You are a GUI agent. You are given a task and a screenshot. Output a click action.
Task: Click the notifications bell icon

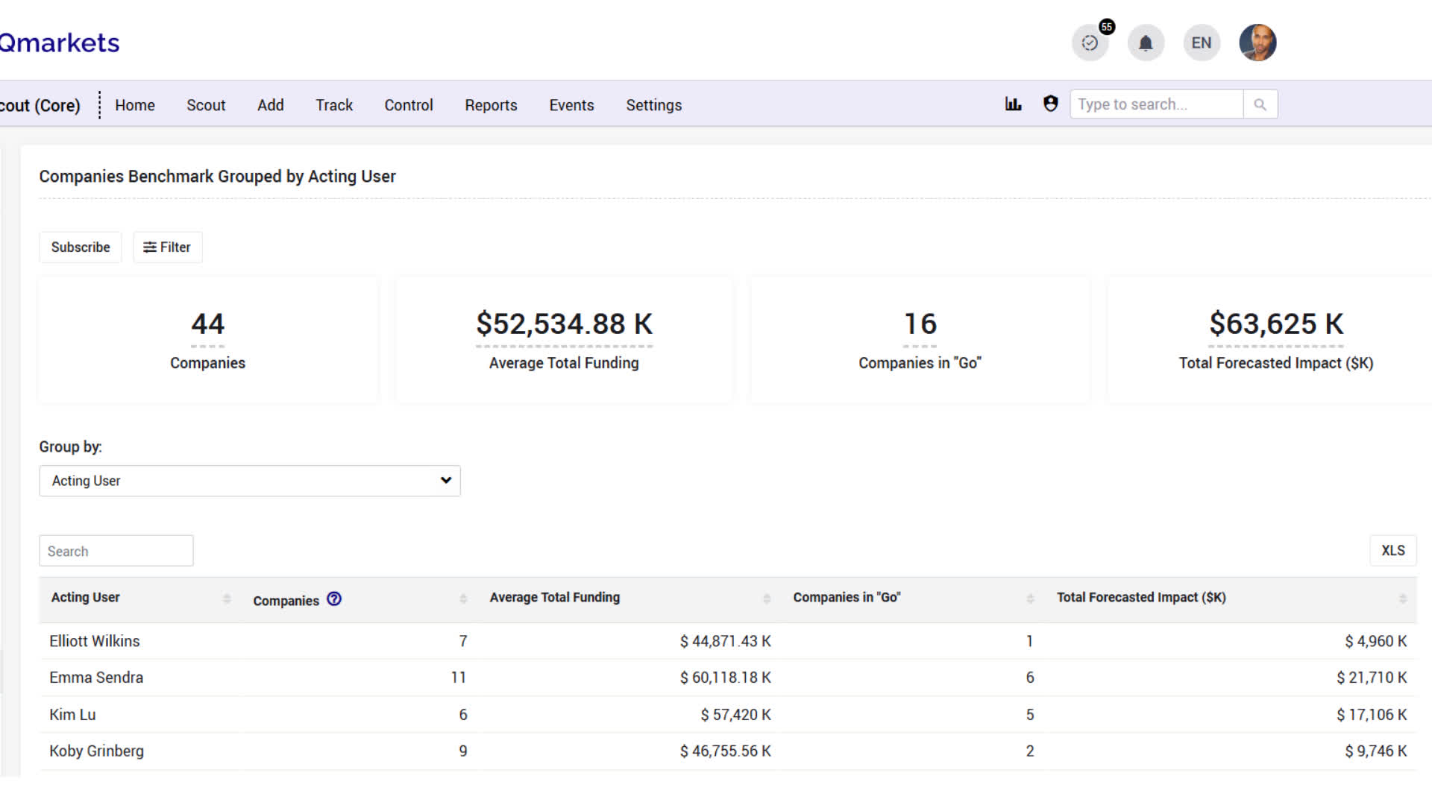(x=1146, y=43)
